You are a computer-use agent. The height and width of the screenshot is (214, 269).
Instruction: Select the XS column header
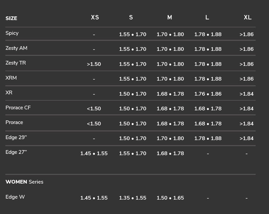click(95, 17)
